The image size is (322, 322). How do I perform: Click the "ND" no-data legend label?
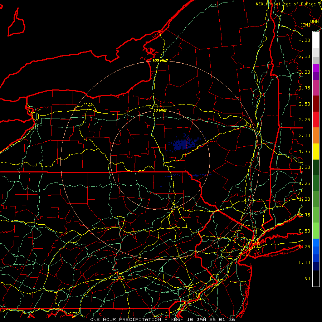[307, 279]
